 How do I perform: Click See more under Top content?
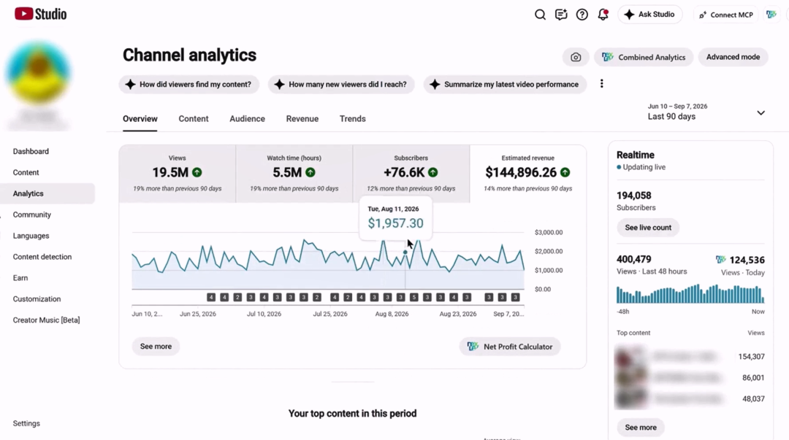pyautogui.click(x=641, y=428)
